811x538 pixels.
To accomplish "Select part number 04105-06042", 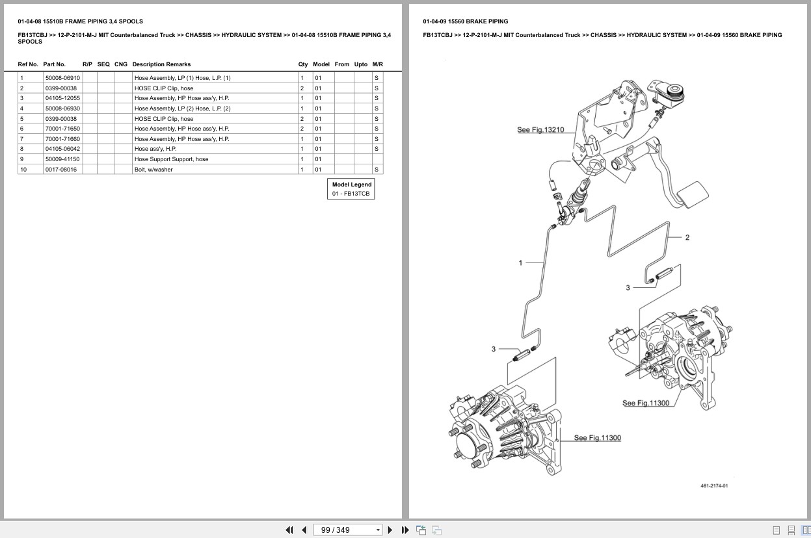I will 62,149.
